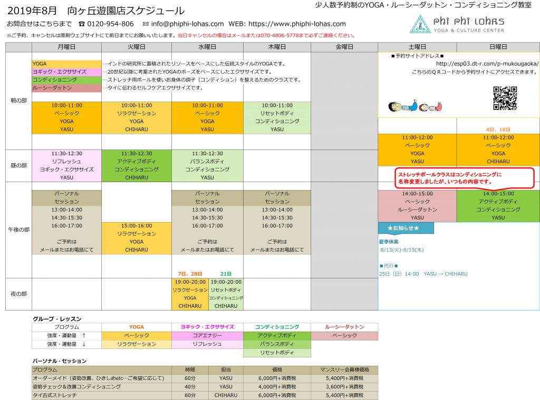Viewport: 540px width, 400px height.
Task: Click the 4日、18日 date label
Action: (x=498, y=129)
